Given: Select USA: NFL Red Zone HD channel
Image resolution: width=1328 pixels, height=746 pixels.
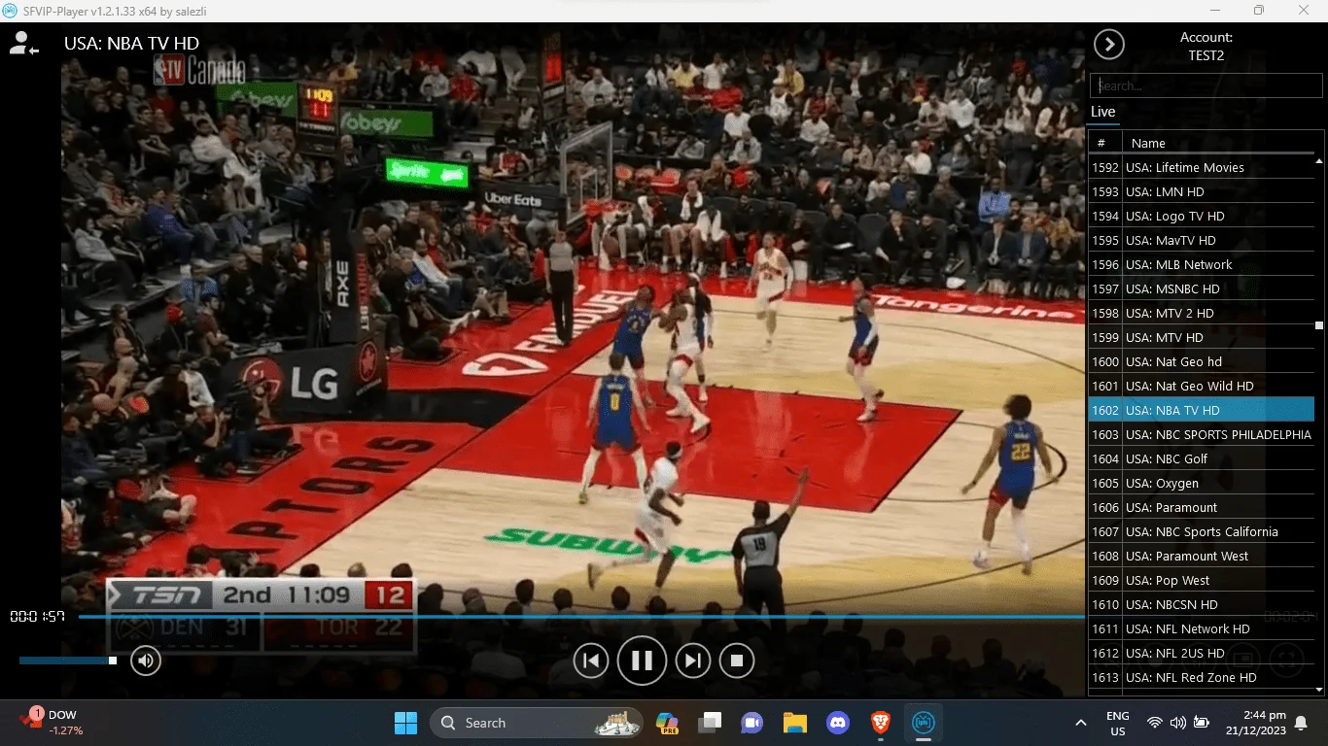Looking at the screenshot, I should [x=1202, y=677].
